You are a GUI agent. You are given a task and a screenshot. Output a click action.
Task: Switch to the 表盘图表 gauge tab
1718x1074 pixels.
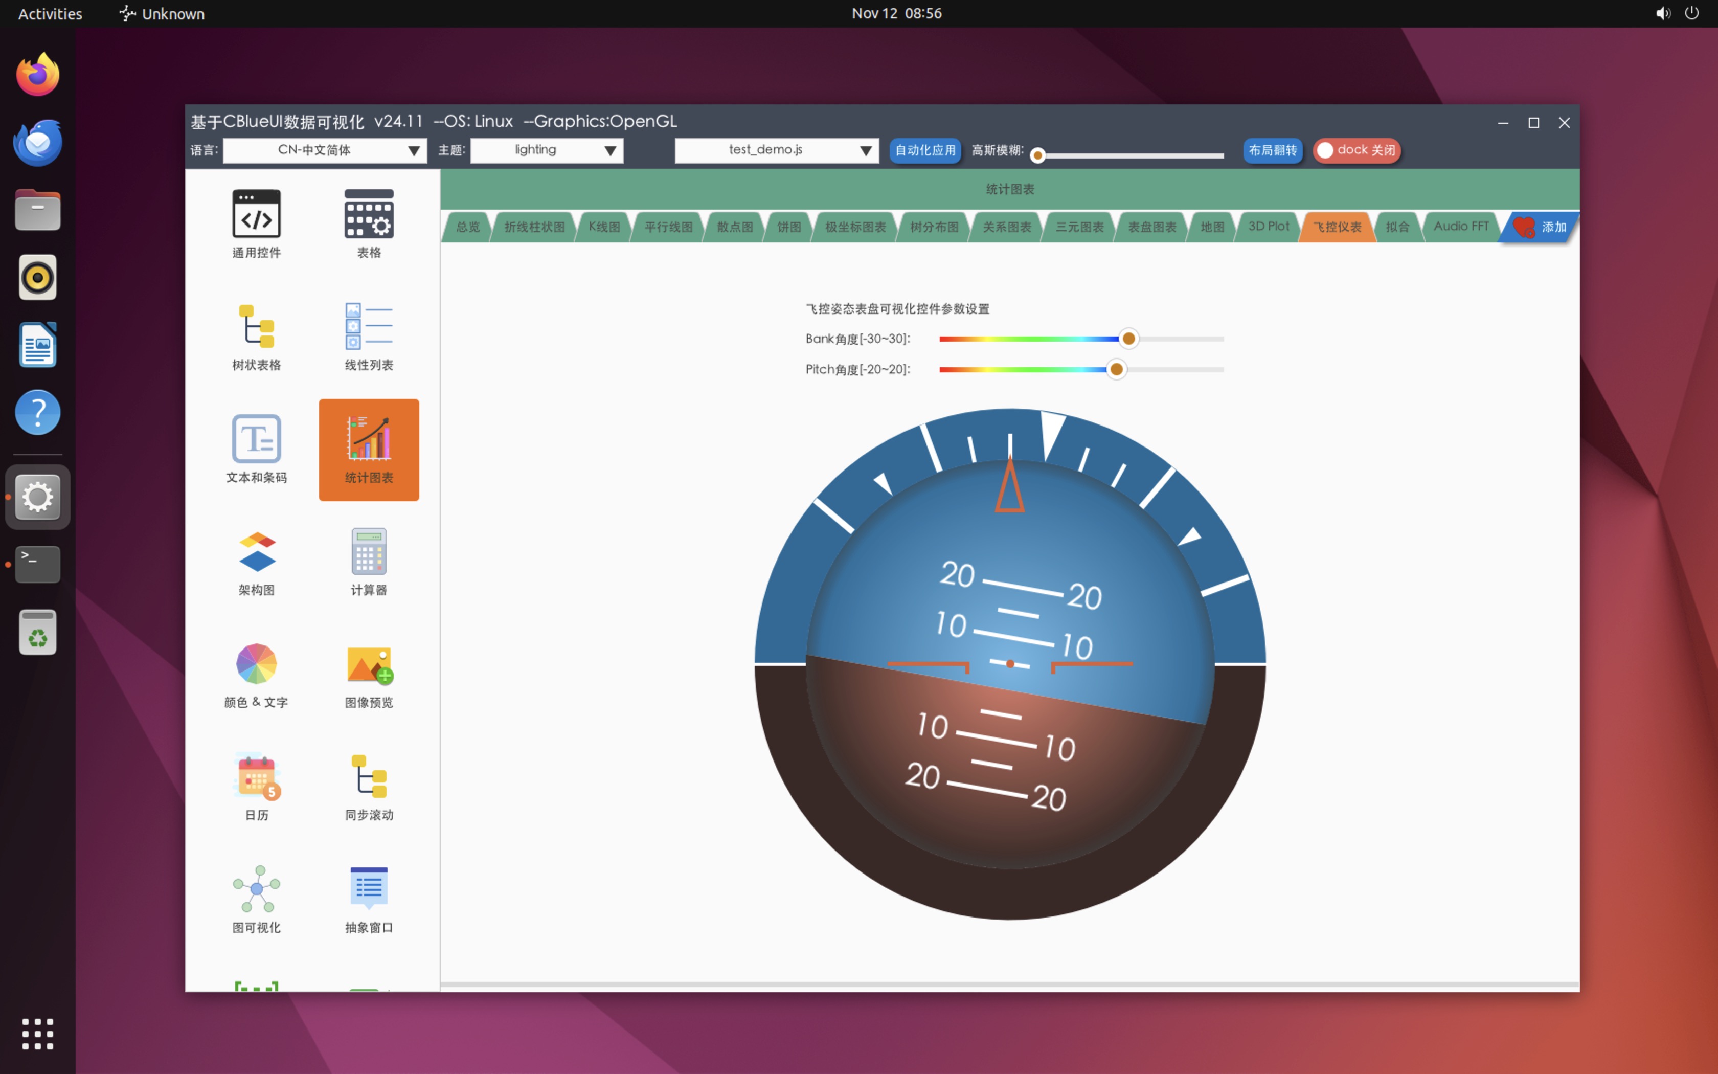coord(1152,227)
